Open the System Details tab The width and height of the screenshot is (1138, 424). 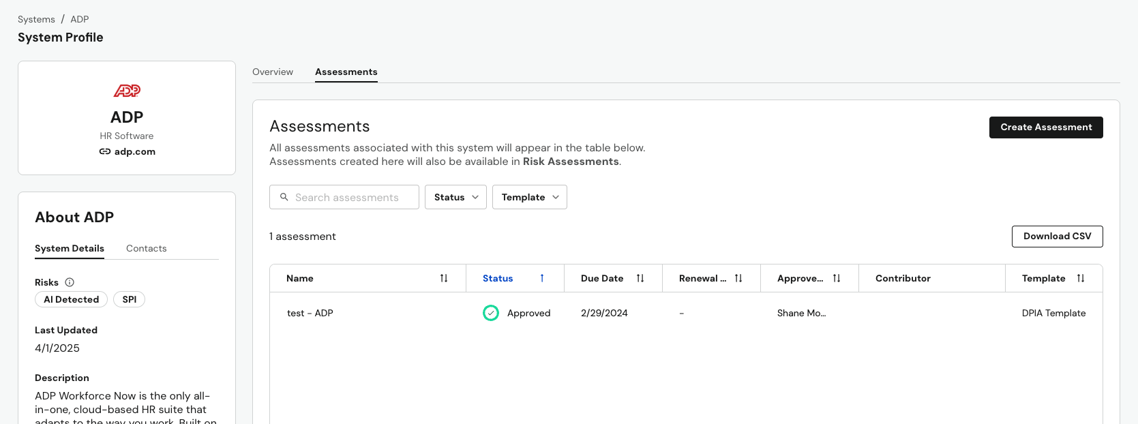click(x=70, y=248)
